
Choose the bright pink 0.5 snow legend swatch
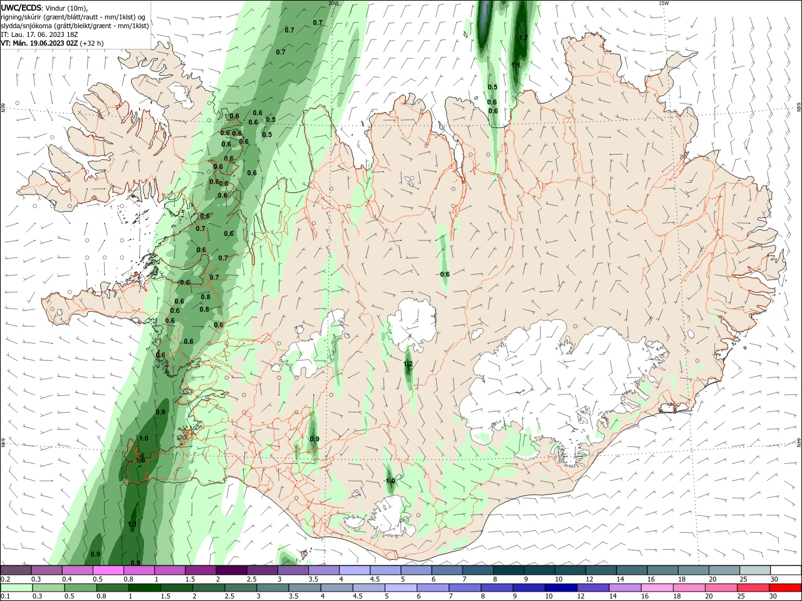coord(108,570)
